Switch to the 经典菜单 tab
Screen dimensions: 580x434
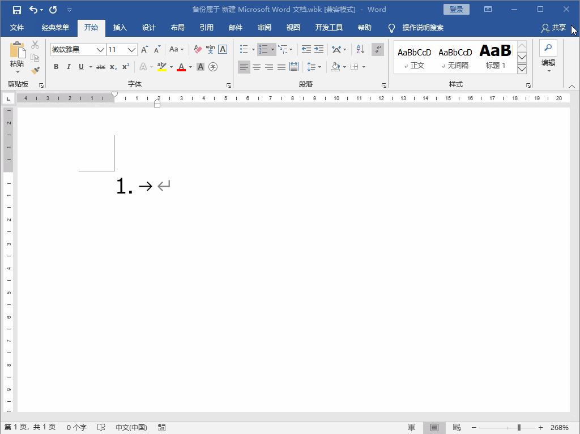tap(55, 28)
